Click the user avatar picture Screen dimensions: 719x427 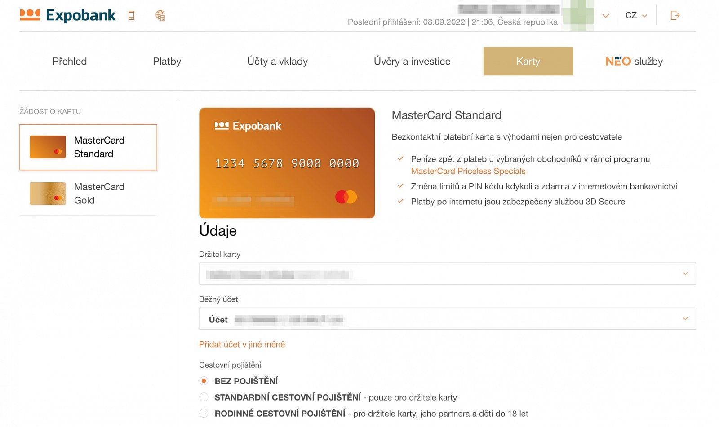(578, 15)
